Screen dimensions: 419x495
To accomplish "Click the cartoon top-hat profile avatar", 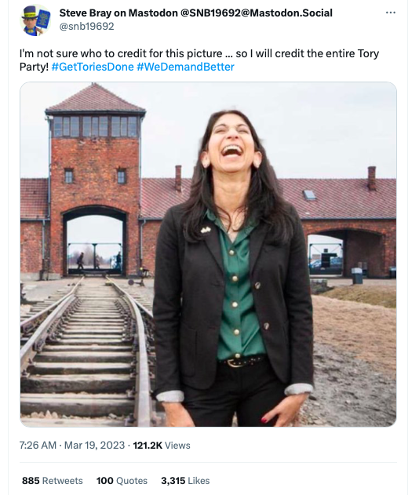I will tap(35, 20).
